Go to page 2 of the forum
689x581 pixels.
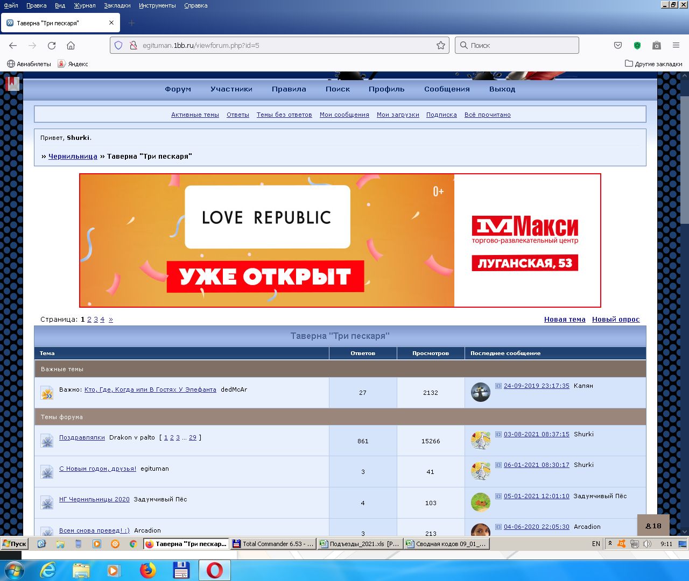pos(89,320)
